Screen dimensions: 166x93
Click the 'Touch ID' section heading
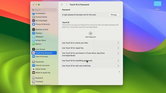tap(66, 22)
